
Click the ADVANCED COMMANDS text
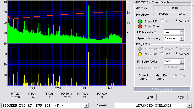tap(154, 106)
